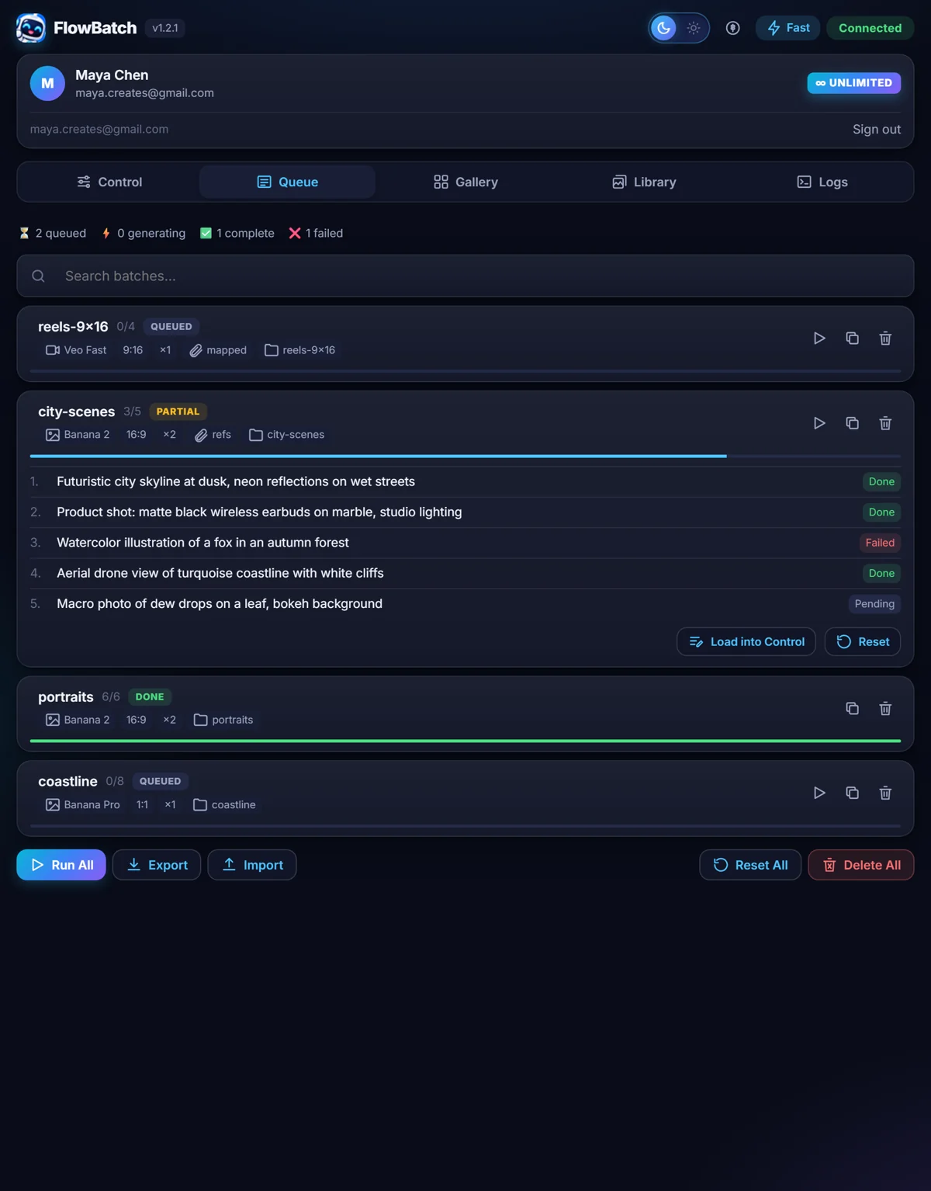Duplicate the reels-9×16 batch
The height and width of the screenshot is (1191, 931).
coord(852,339)
